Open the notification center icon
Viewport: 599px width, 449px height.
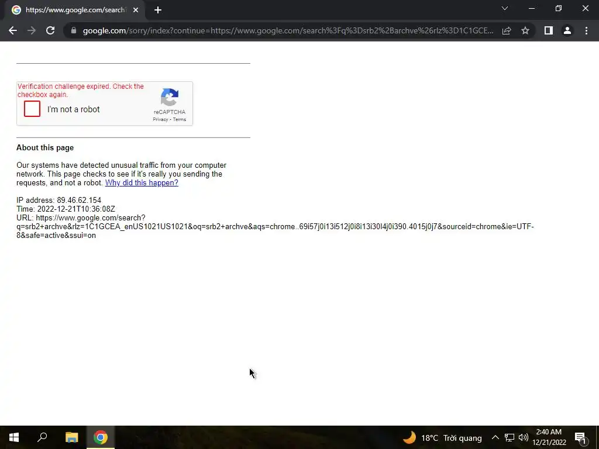coord(580,437)
